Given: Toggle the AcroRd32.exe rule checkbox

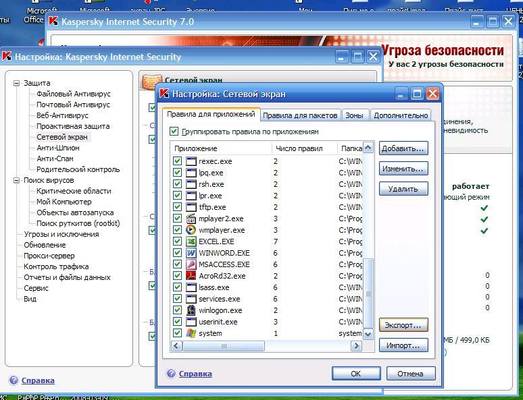Looking at the screenshot, I should click(177, 276).
